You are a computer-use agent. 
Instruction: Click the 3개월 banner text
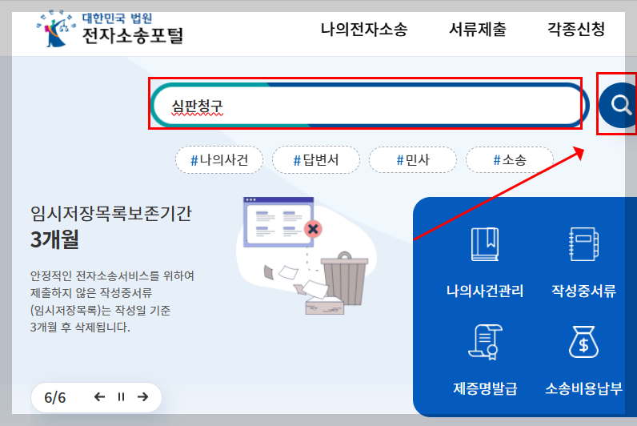(54, 239)
